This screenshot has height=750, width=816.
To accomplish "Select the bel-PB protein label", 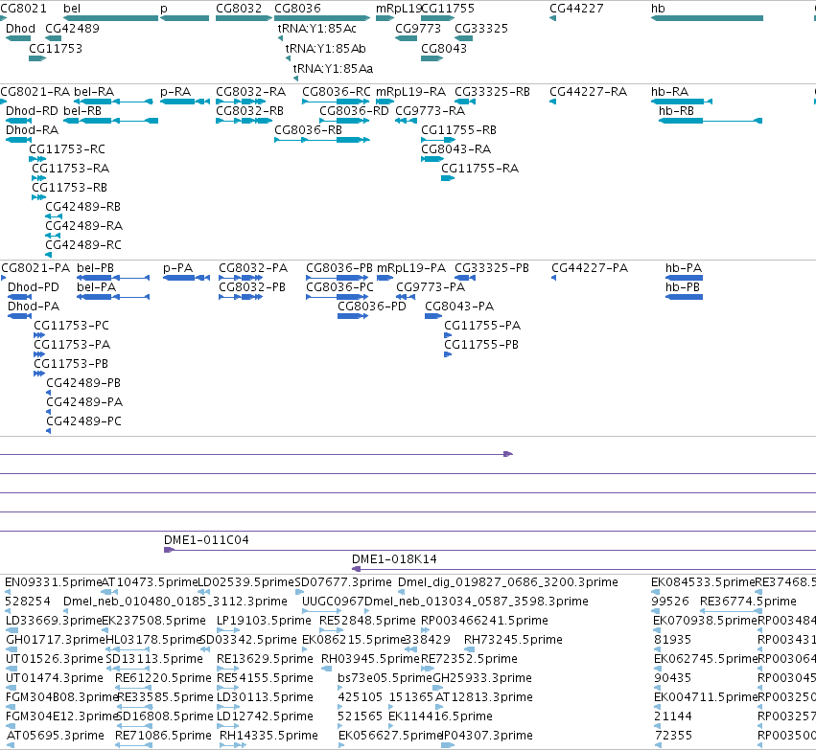I will click(x=95, y=268).
